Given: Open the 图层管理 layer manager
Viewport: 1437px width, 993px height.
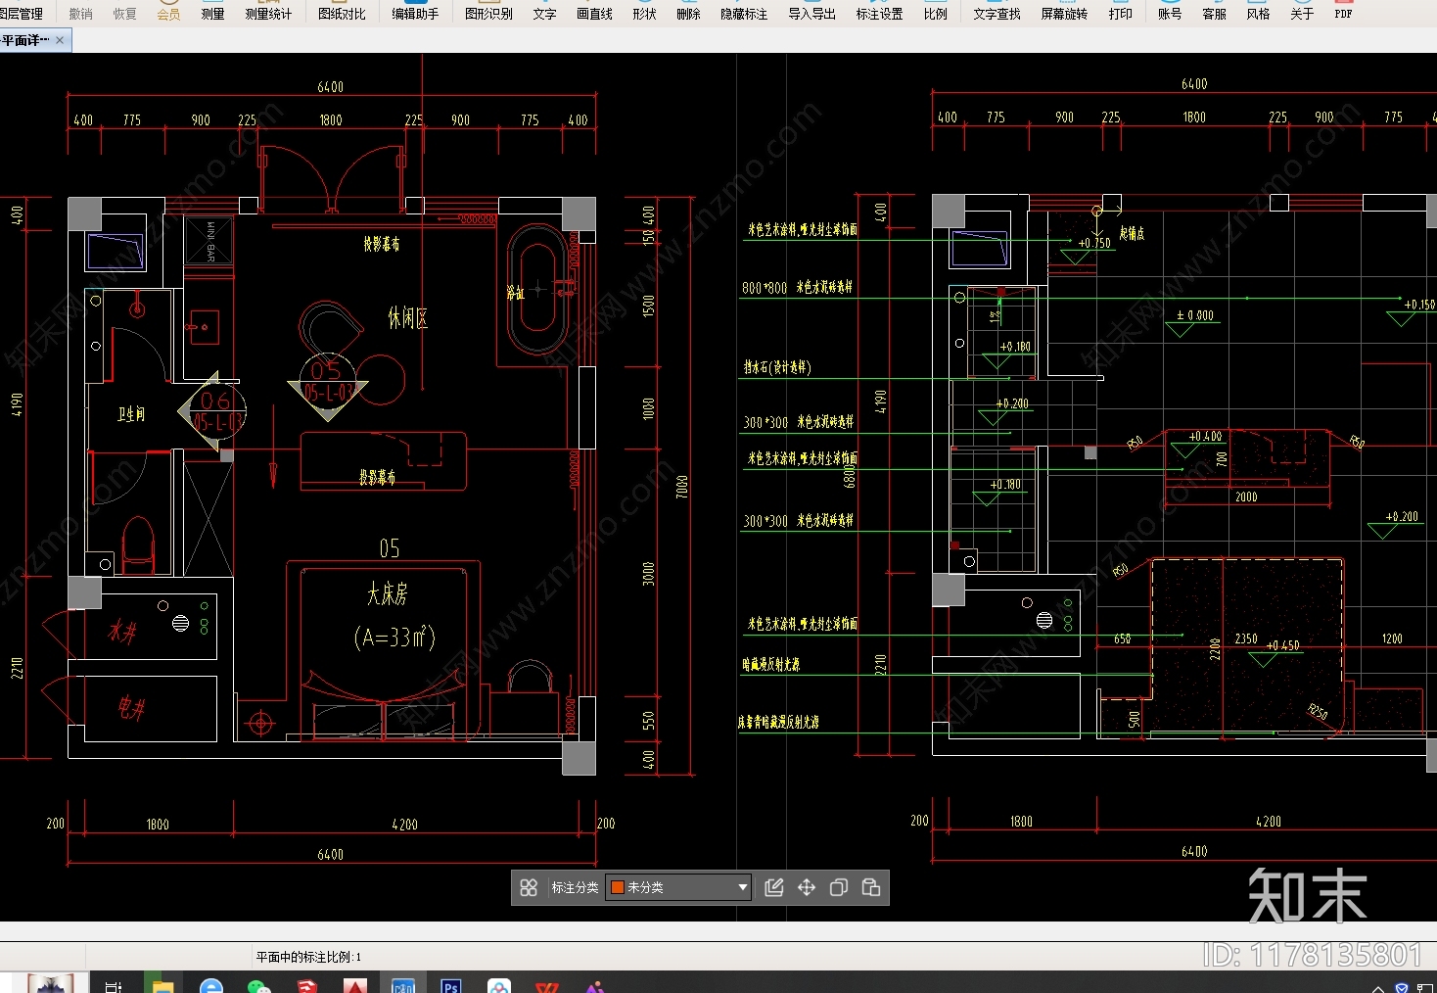Looking at the screenshot, I should [x=22, y=14].
